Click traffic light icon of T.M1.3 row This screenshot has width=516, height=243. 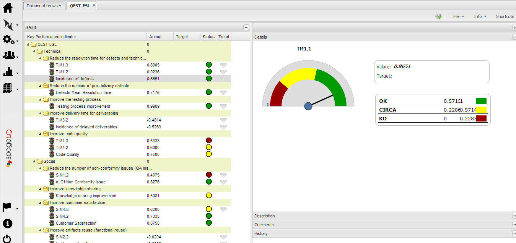click(52, 65)
